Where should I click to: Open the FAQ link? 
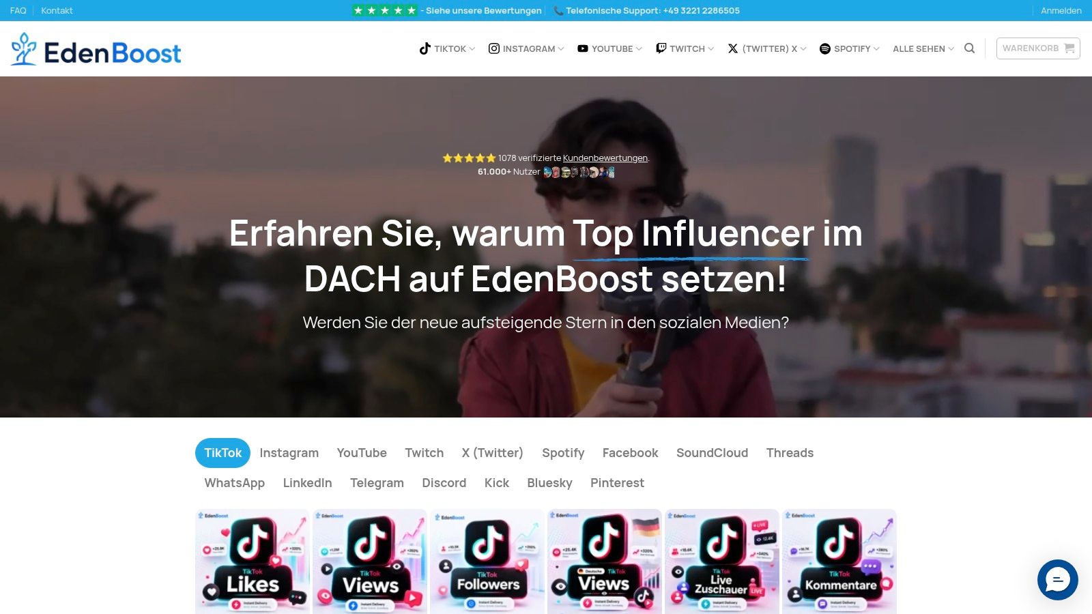tap(18, 10)
